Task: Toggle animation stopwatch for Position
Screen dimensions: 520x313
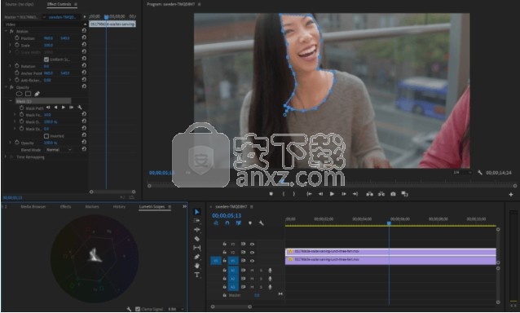Action: [17, 37]
